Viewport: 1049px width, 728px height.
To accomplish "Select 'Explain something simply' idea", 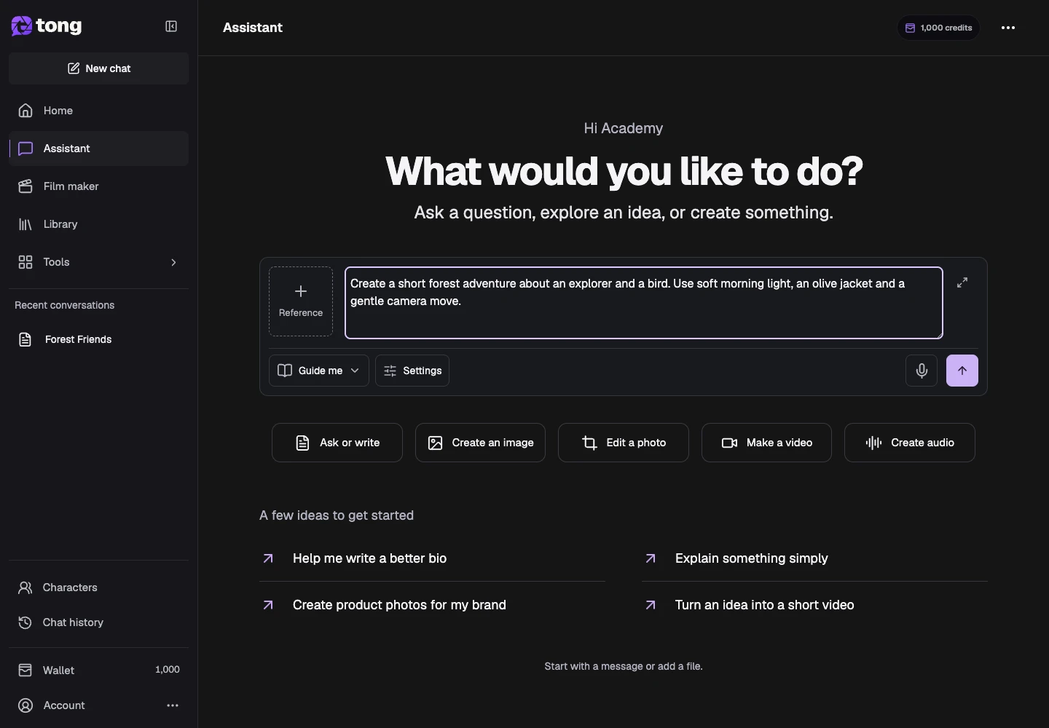I will coord(814,558).
